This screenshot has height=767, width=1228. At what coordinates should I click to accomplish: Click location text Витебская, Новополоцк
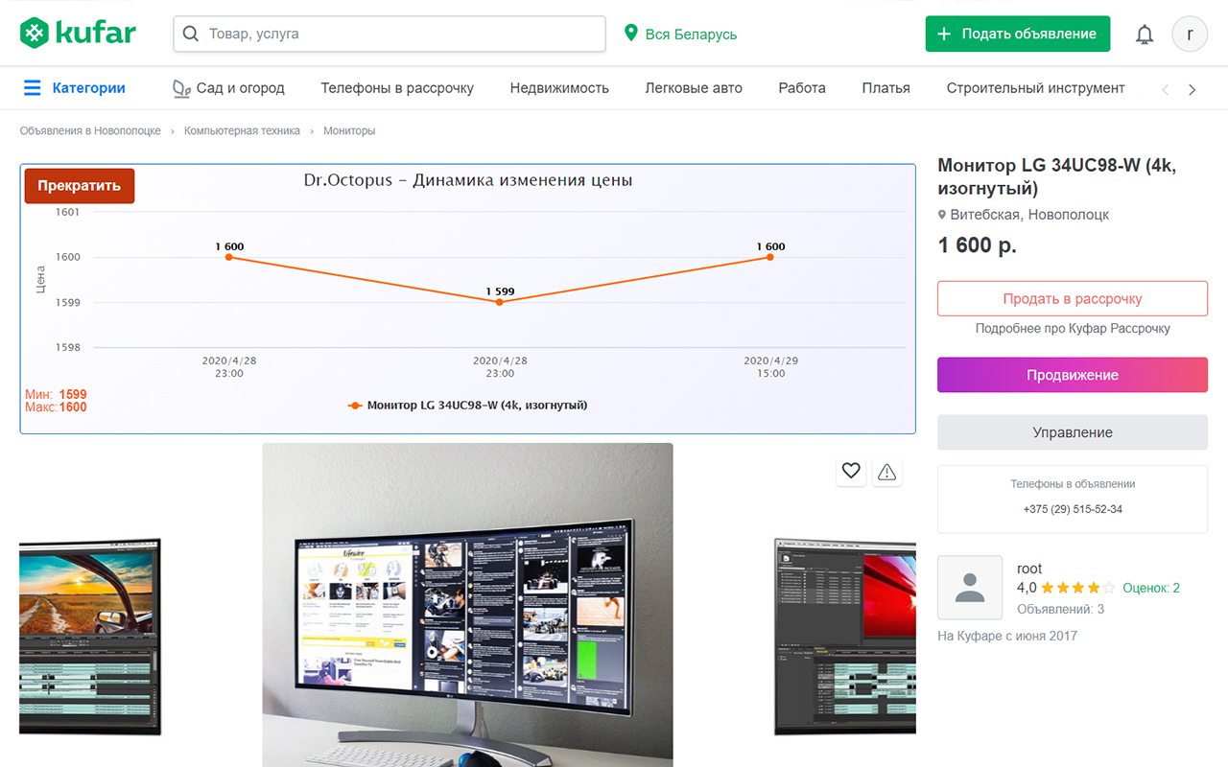click(1029, 215)
